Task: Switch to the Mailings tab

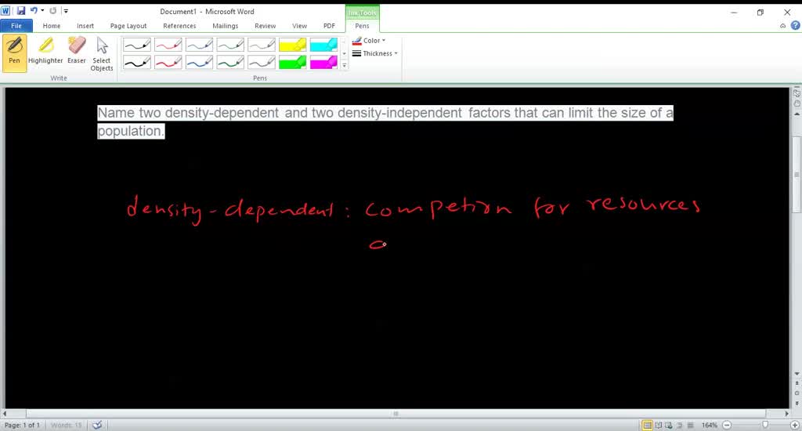Action: point(226,26)
